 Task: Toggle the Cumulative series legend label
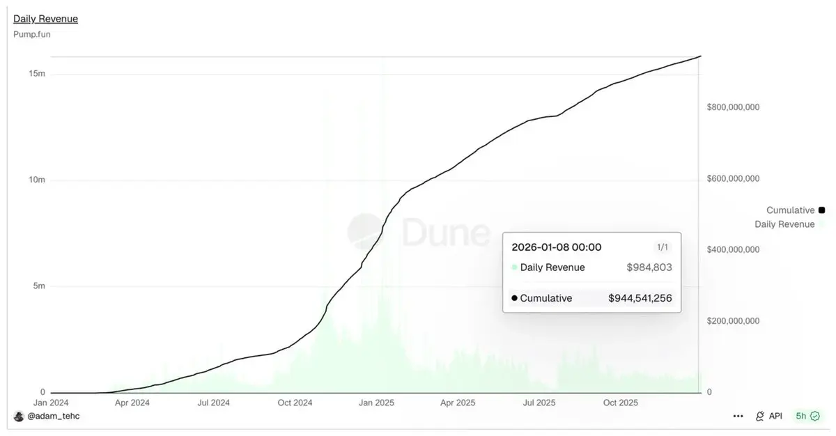click(x=790, y=210)
